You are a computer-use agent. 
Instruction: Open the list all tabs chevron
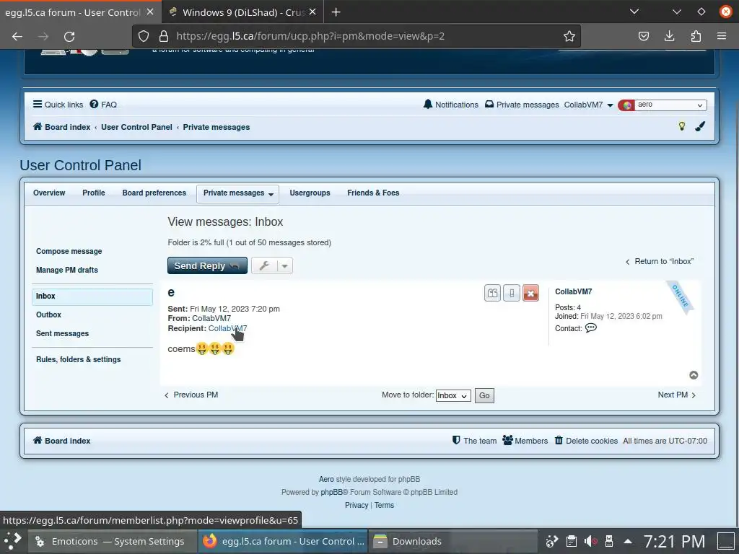(x=634, y=12)
